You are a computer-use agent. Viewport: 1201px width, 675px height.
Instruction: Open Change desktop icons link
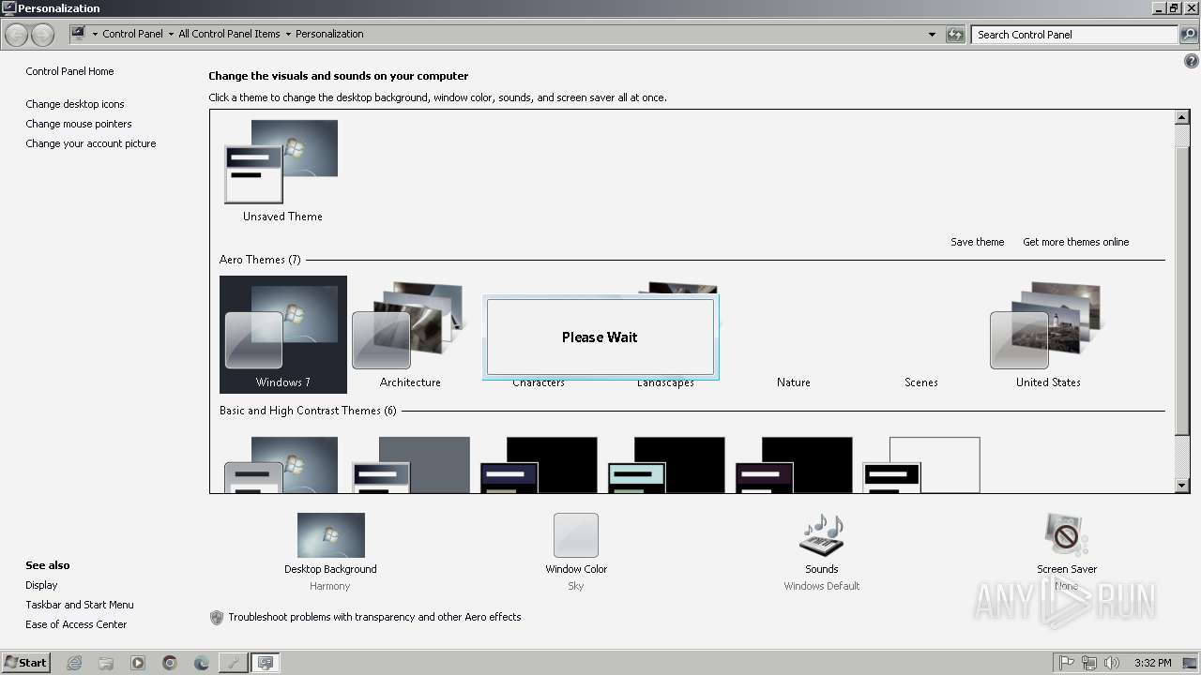click(75, 104)
